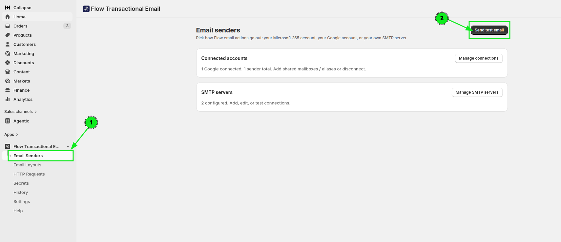The height and width of the screenshot is (242, 561).
Task: Open Finance in the sidebar
Action: click(37, 90)
